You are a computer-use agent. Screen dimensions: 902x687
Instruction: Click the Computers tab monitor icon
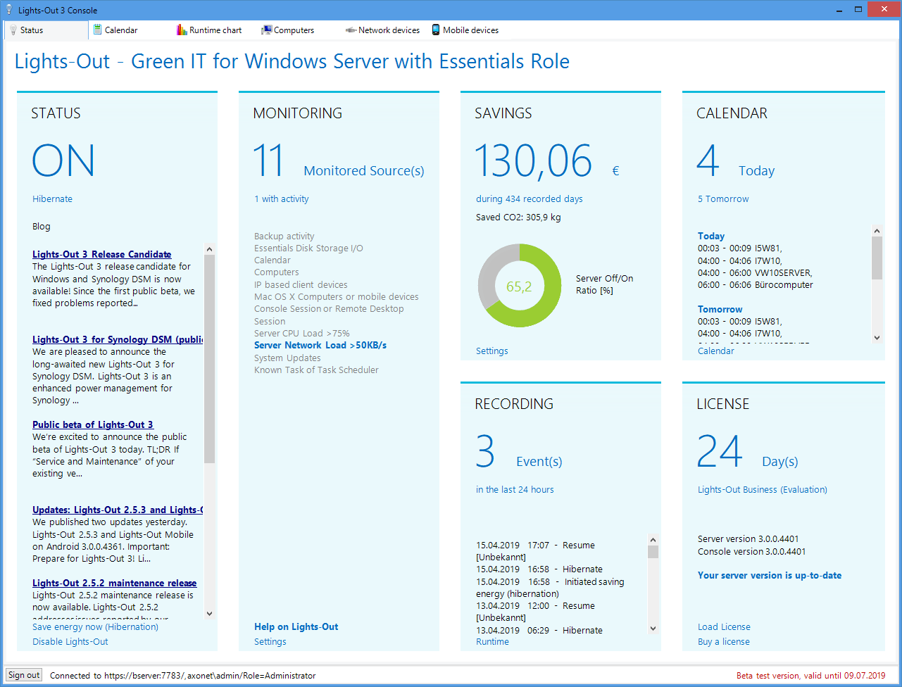tap(266, 30)
